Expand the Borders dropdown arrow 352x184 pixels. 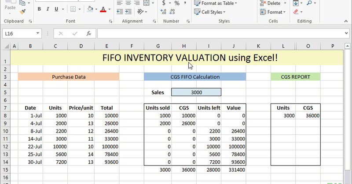click(x=80, y=9)
